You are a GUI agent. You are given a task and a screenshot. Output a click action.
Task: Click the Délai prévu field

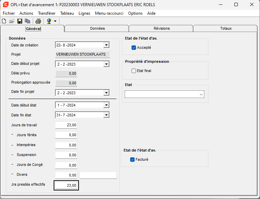(66, 73)
